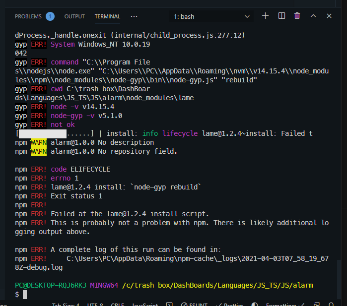347x306 pixels.
Task: Click the 'cwd C:\trash box\DashBoar' line
Action: click(x=100, y=89)
